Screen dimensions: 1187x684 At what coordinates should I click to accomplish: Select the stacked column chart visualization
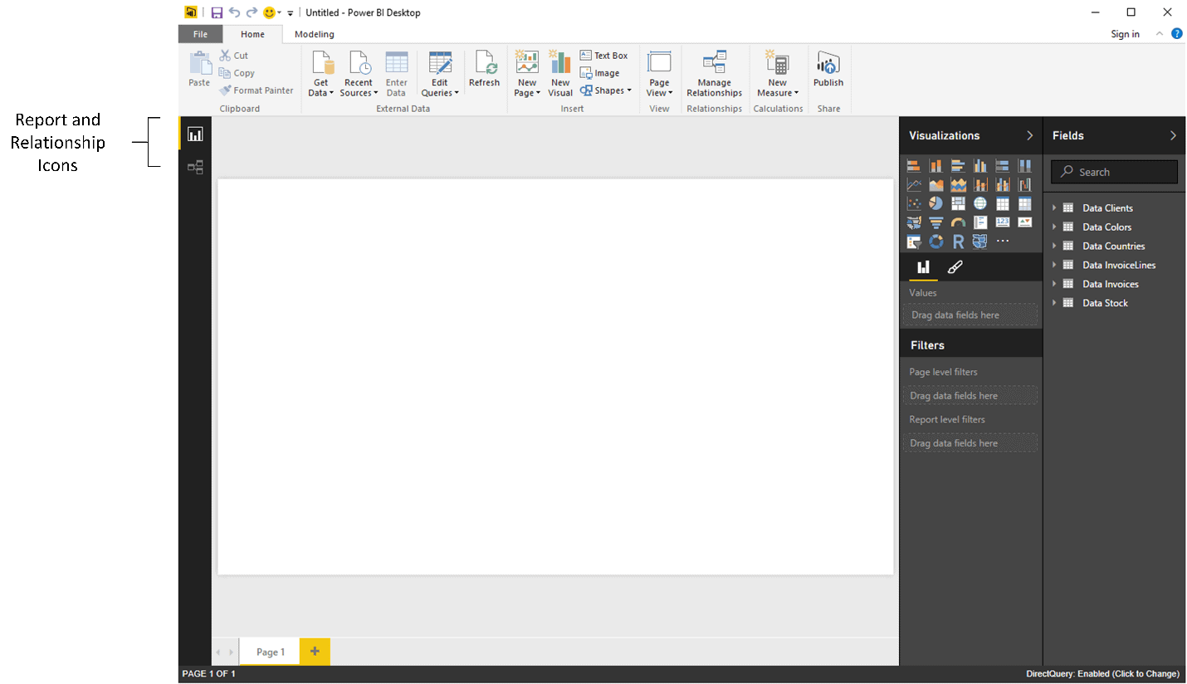click(936, 165)
